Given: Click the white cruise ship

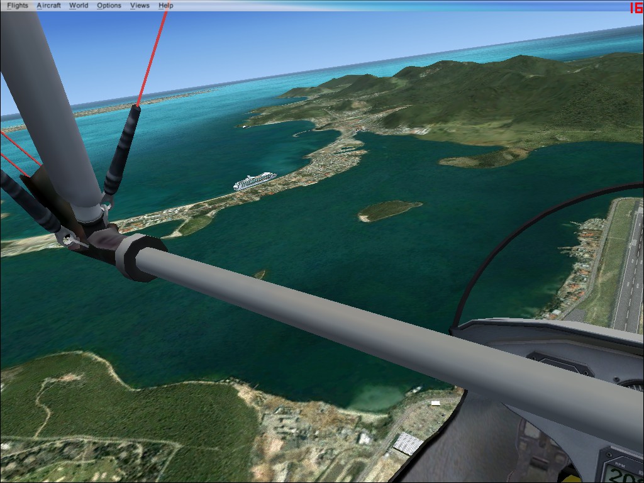Looking at the screenshot, I should coord(255,181).
